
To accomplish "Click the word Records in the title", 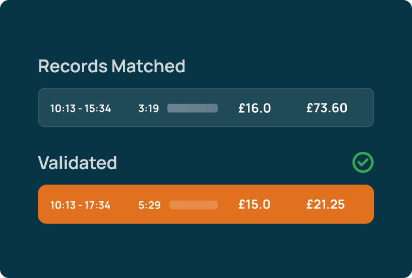I will coord(73,66).
